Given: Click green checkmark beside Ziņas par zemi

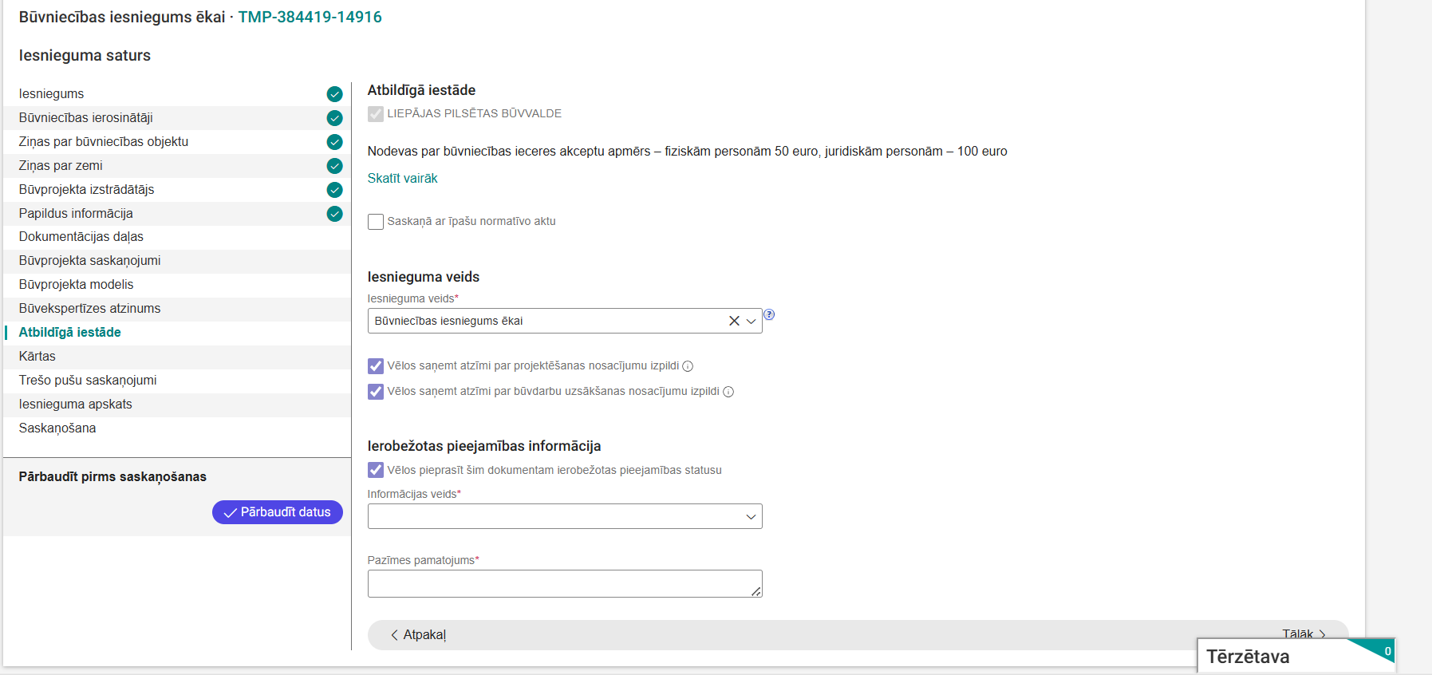Looking at the screenshot, I should 335,166.
